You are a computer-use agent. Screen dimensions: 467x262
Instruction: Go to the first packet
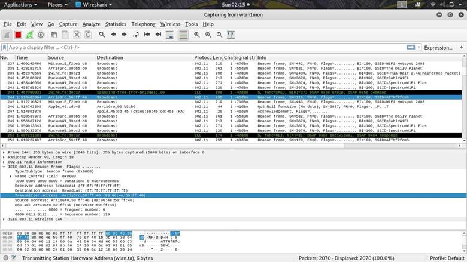pos(147,35)
